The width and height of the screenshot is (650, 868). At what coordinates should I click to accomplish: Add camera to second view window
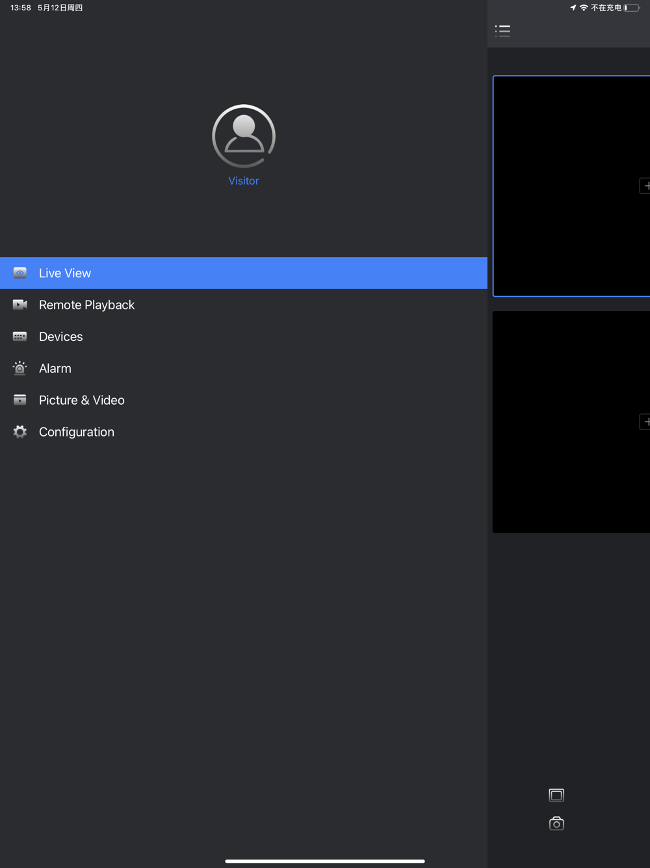[645, 422]
